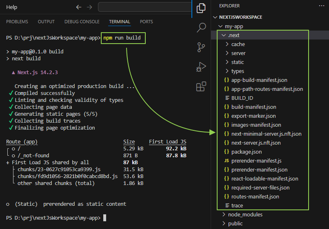Screen dimensions: 329x229
Task: Open next-server.js.nft.json file
Action: [256, 143]
